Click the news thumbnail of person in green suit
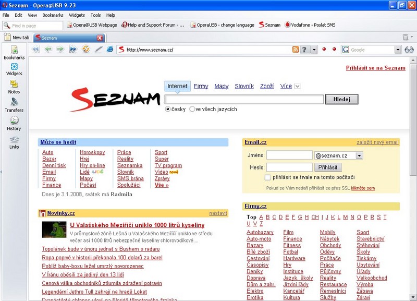417x301 pixels. [x=54, y=230]
